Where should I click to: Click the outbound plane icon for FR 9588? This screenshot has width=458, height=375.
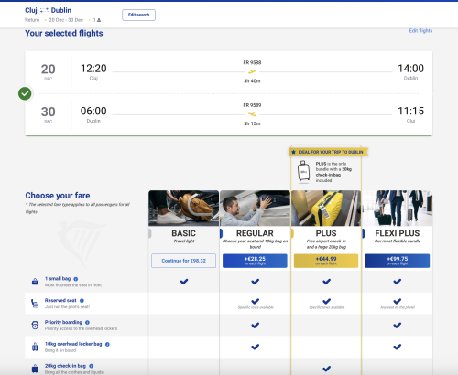(x=252, y=71)
